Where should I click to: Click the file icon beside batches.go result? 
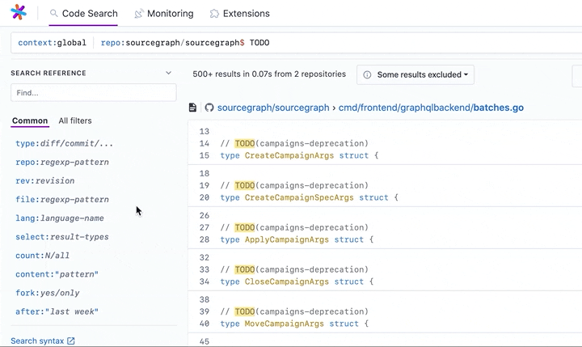(192, 108)
